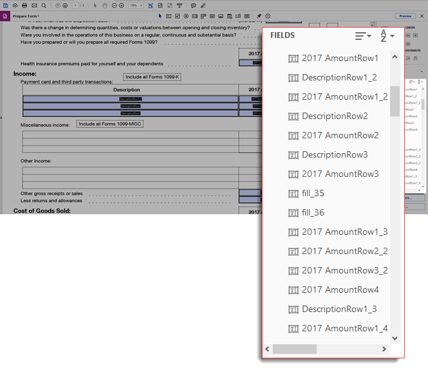Viewport: 428px width, 368px height.
Task: Click the zoom in plus icon
Action: pos(122,5)
